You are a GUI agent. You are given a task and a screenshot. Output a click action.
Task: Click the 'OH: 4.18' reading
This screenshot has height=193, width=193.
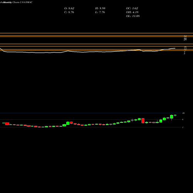coord(132,12)
